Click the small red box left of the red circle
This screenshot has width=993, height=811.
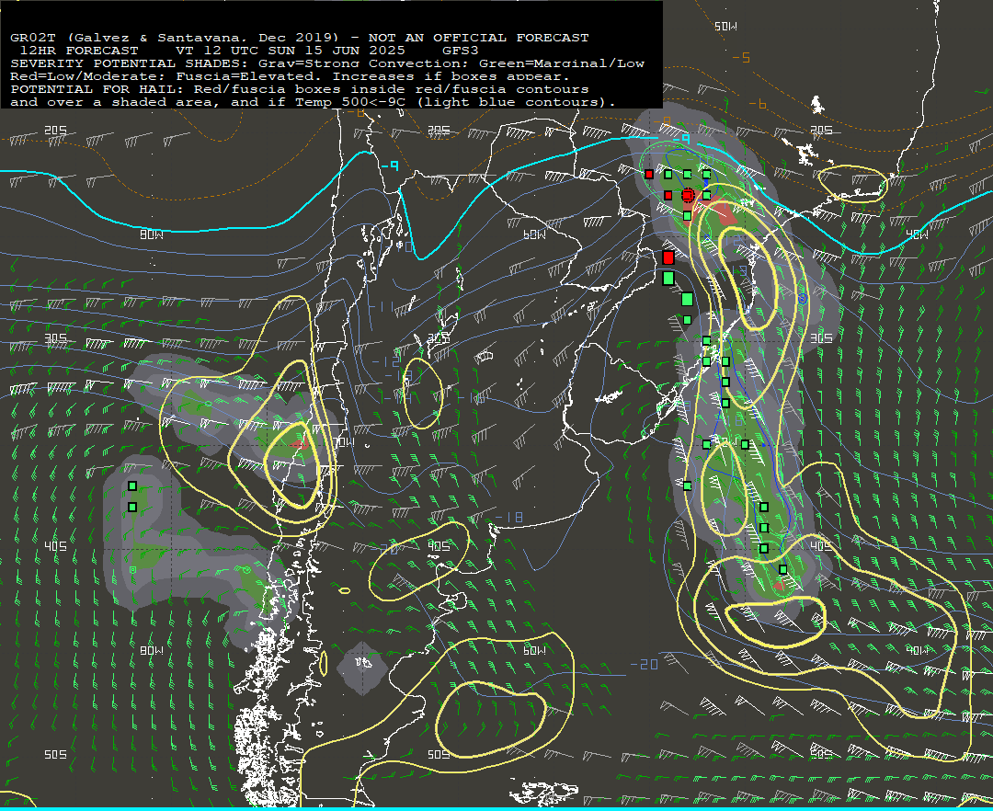(668, 195)
